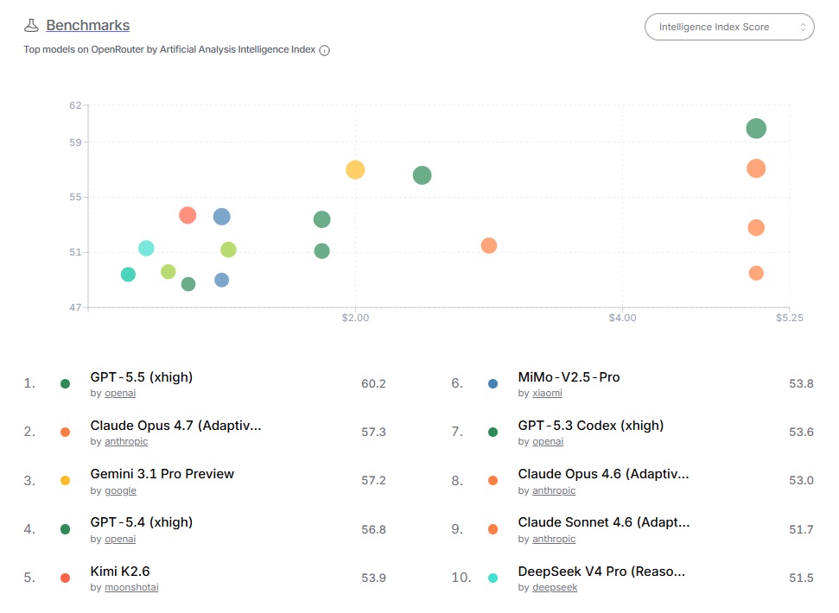Open the GPT-5.3 Codex (xhigh) entry

[x=591, y=426]
